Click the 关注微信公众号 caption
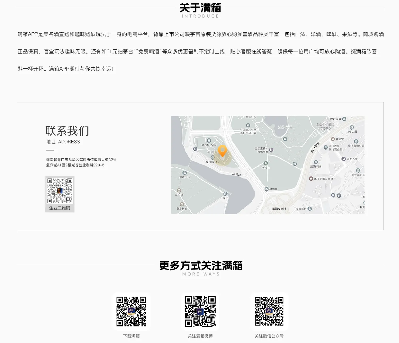This screenshot has width=399, height=343. [x=269, y=336]
